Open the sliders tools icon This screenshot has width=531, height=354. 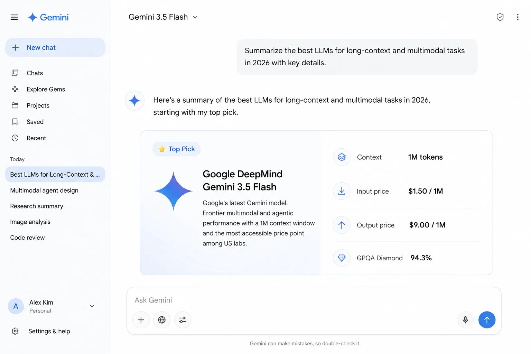point(183,320)
